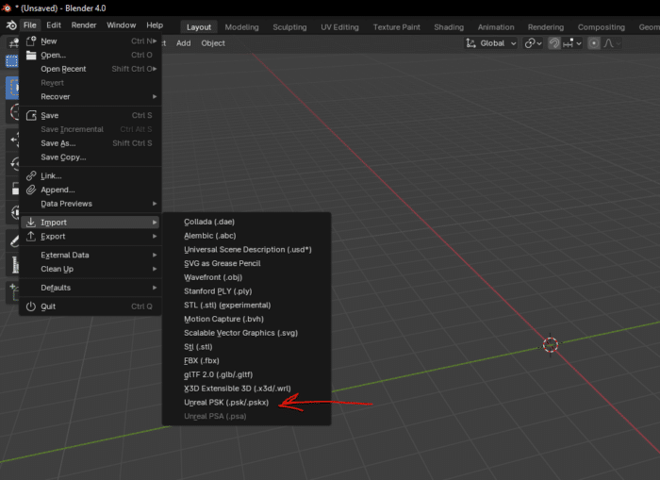660x480 pixels.
Task: Expand the Open Recent submenu
Action: click(x=91, y=69)
